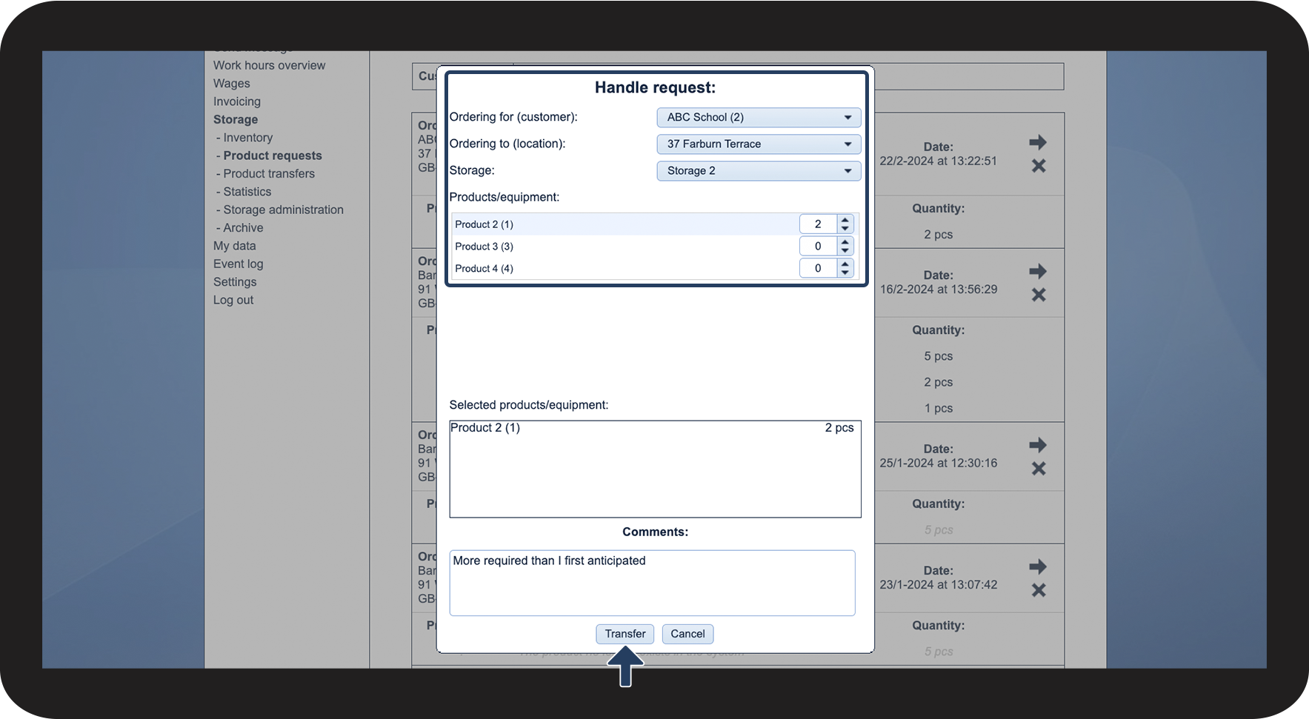Open the Event log

pyautogui.click(x=239, y=264)
